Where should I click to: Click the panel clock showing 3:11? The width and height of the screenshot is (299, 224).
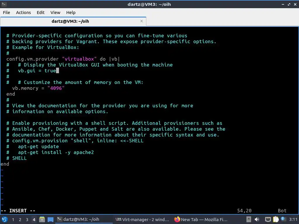click(293, 220)
